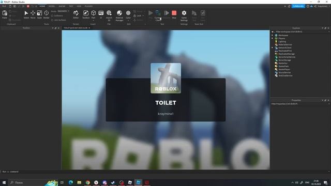Open the FILE menu

[x=4, y=6]
